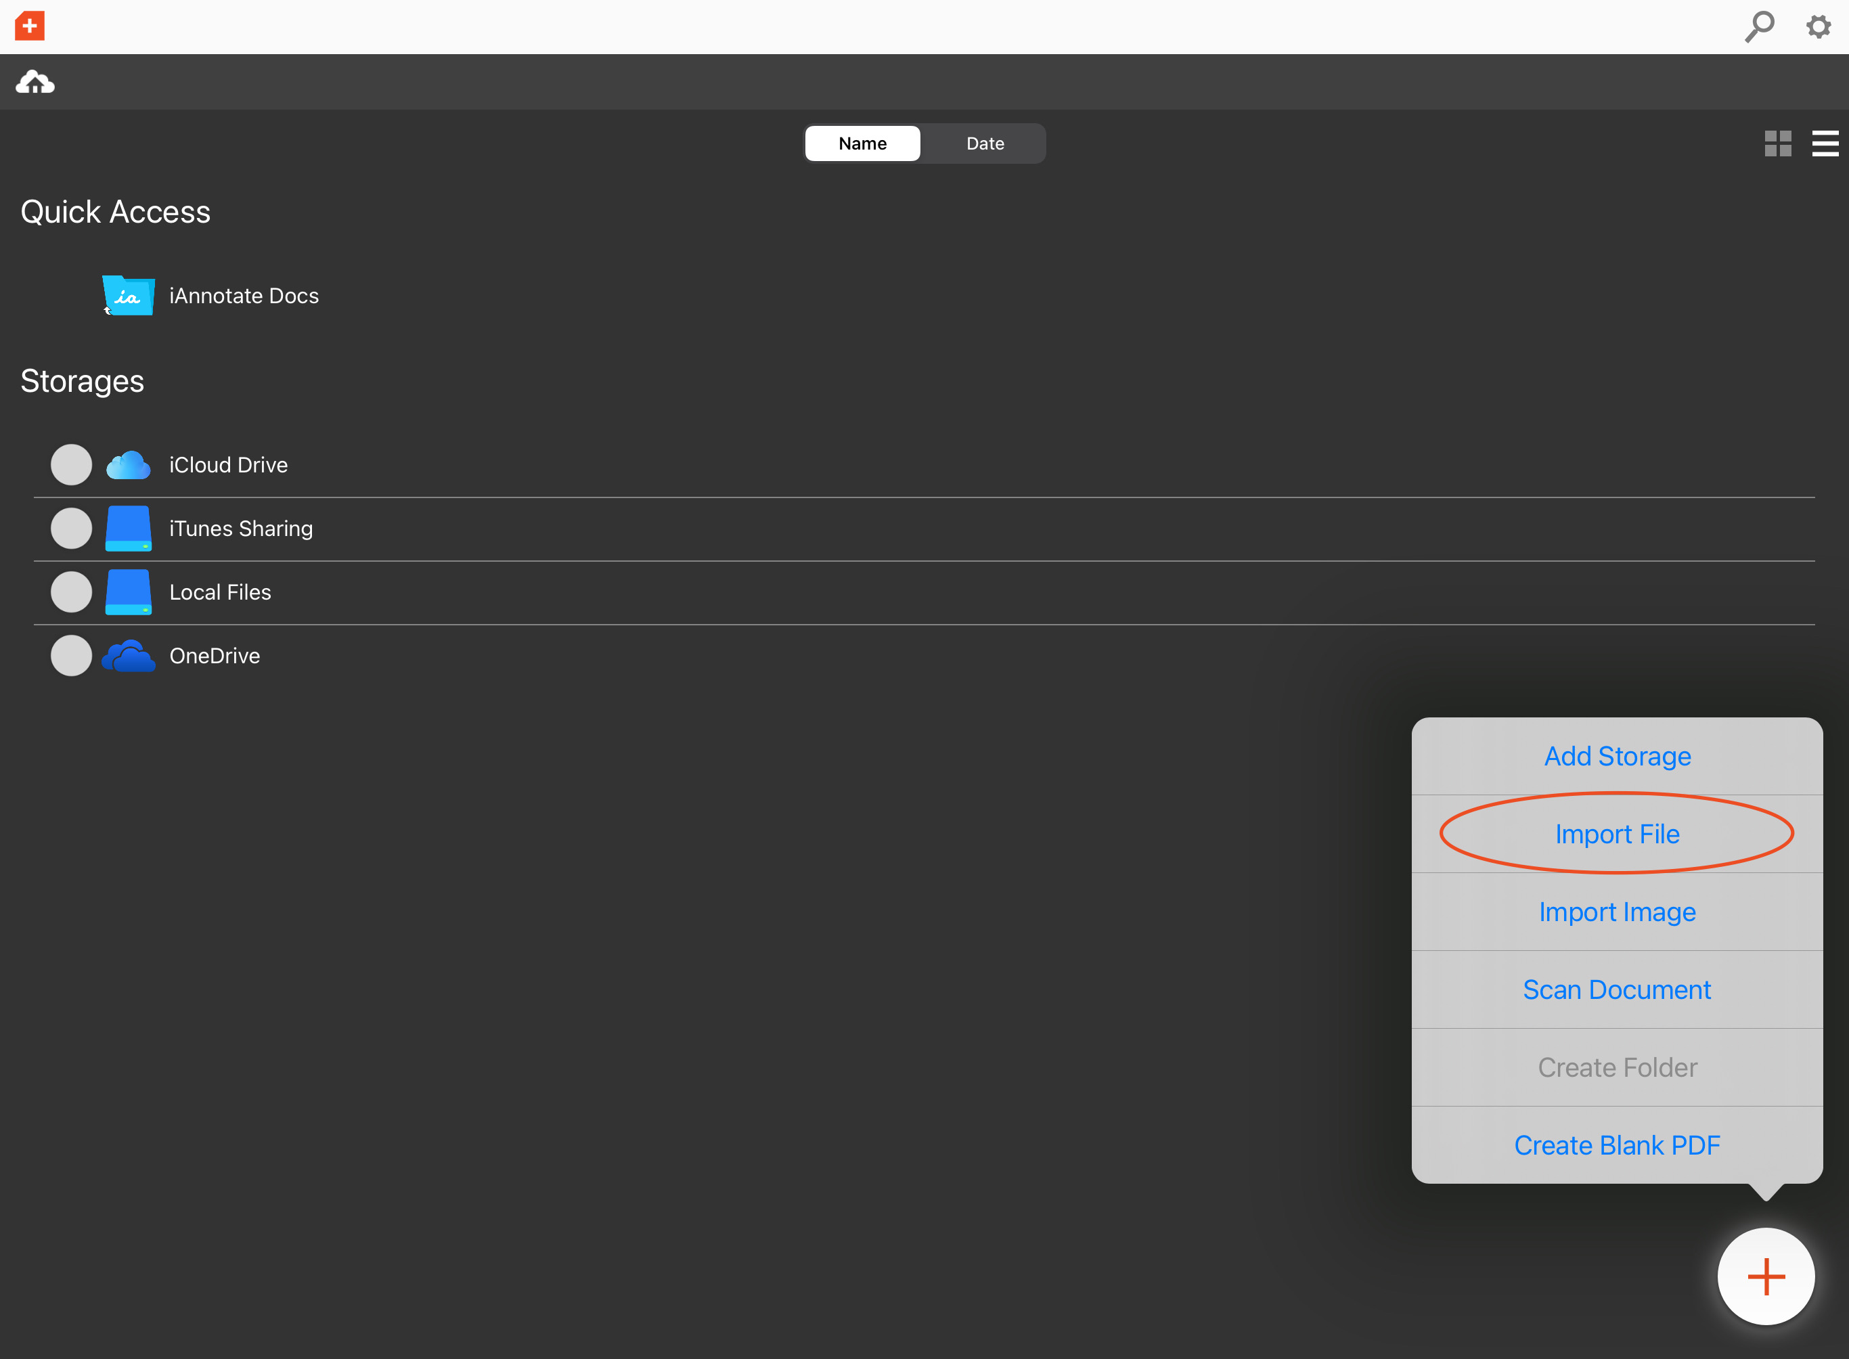Open search with the magnifier icon

click(1760, 26)
